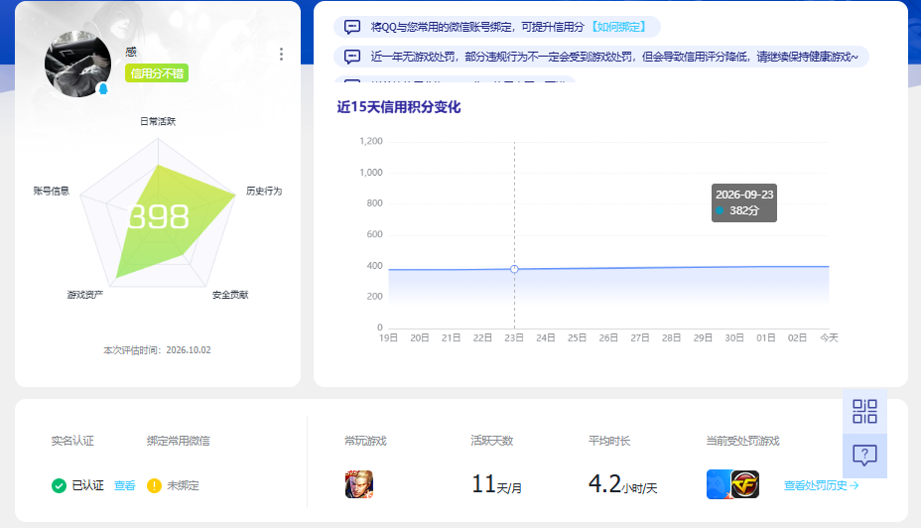
Task: Open the 如何绑定 link
Action: click(618, 27)
